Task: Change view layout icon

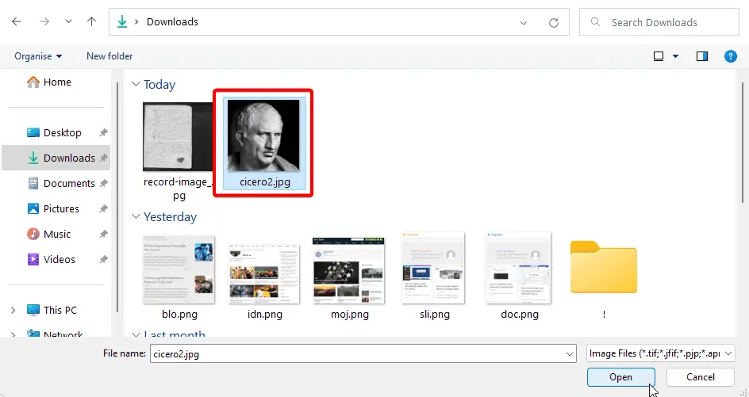Action: click(x=659, y=56)
